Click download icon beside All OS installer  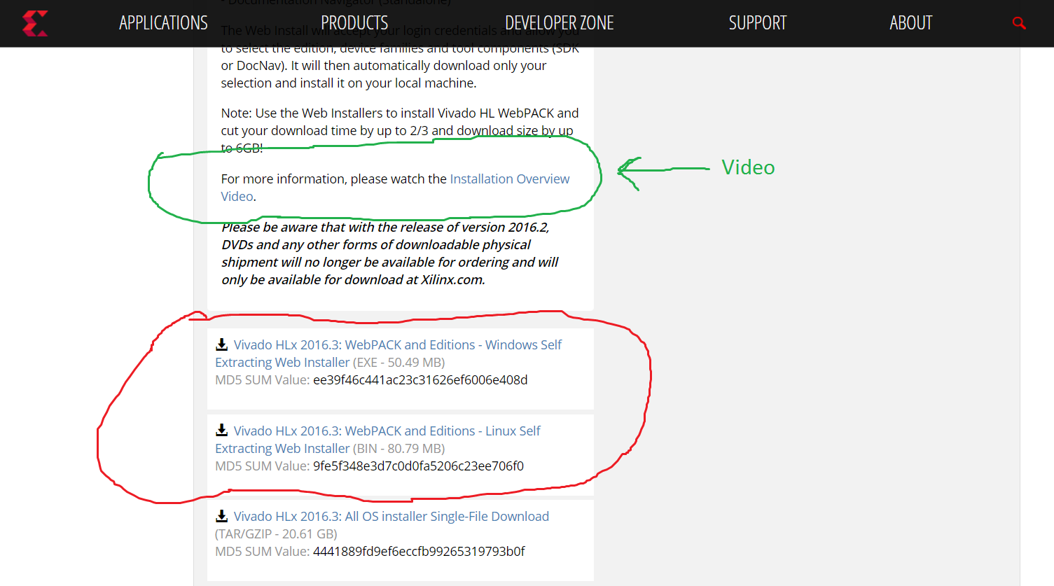click(222, 516)
